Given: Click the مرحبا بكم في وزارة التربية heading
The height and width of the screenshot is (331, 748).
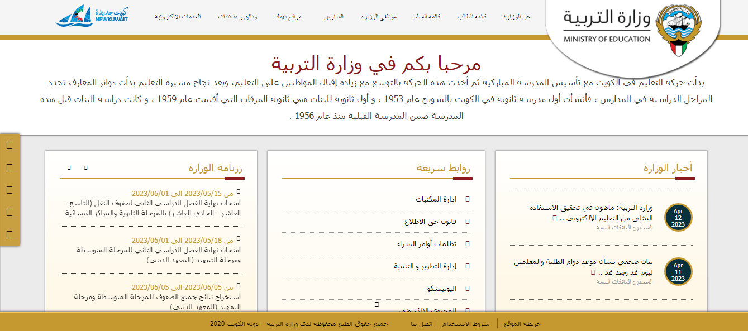Looking at the screenshot, I should pyautogui.click(x=376, y=64).
